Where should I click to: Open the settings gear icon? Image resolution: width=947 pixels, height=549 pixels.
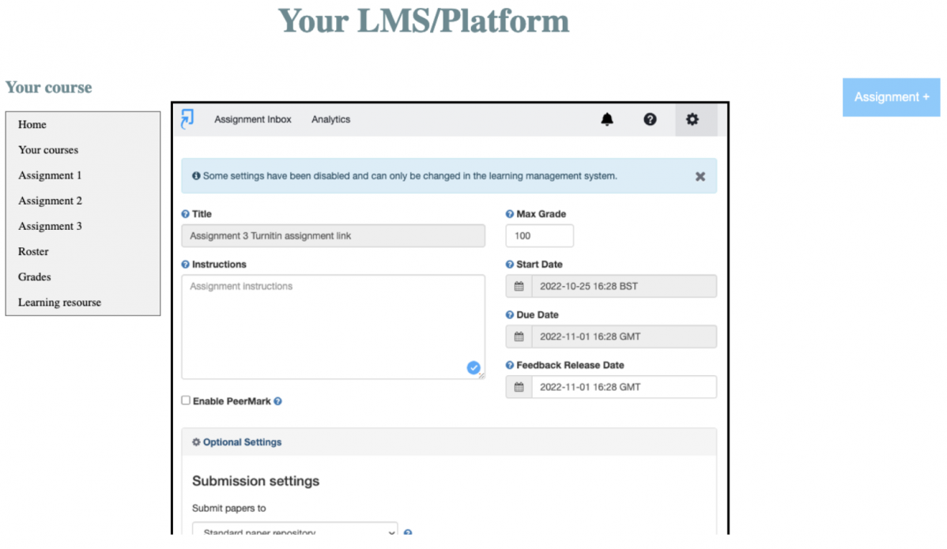click(x=692, y=119)
